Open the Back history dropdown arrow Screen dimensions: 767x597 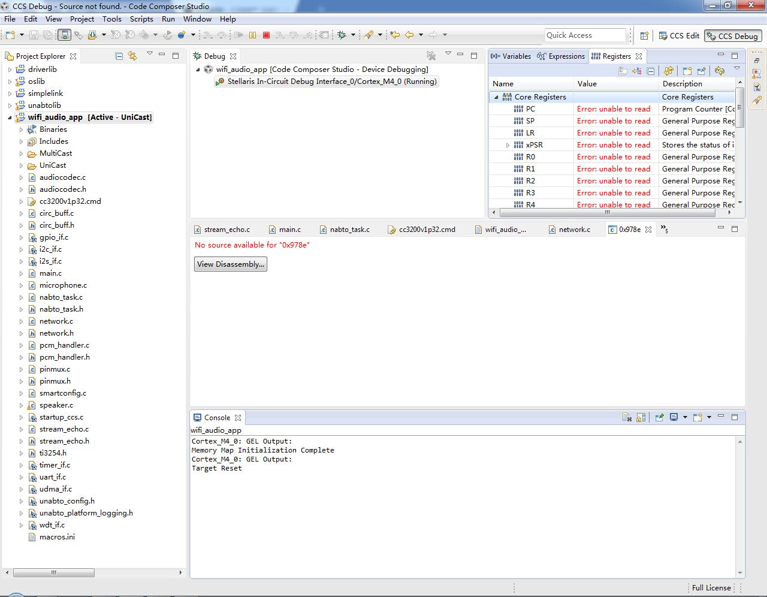point(421,35)
